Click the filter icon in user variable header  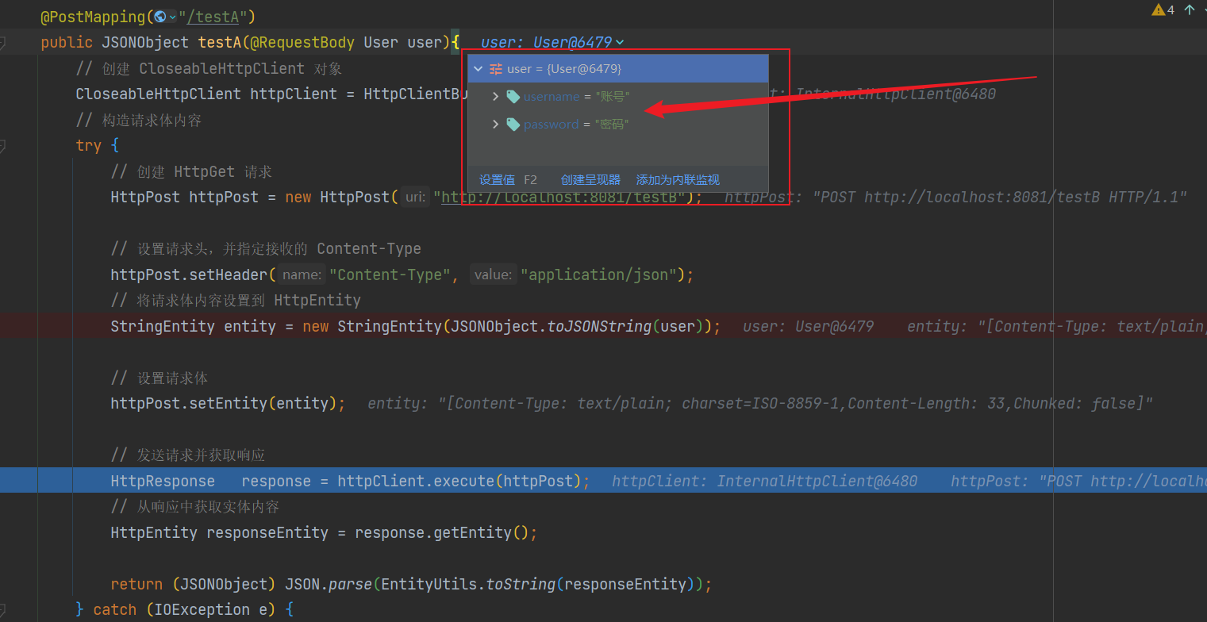(496, 69)
